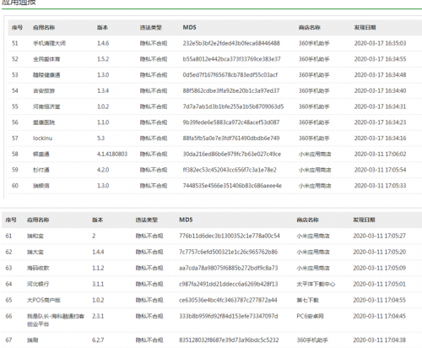The height and width of the screenshot is (348, 422).
Task: Select row number 63
Action: point(8,268)
